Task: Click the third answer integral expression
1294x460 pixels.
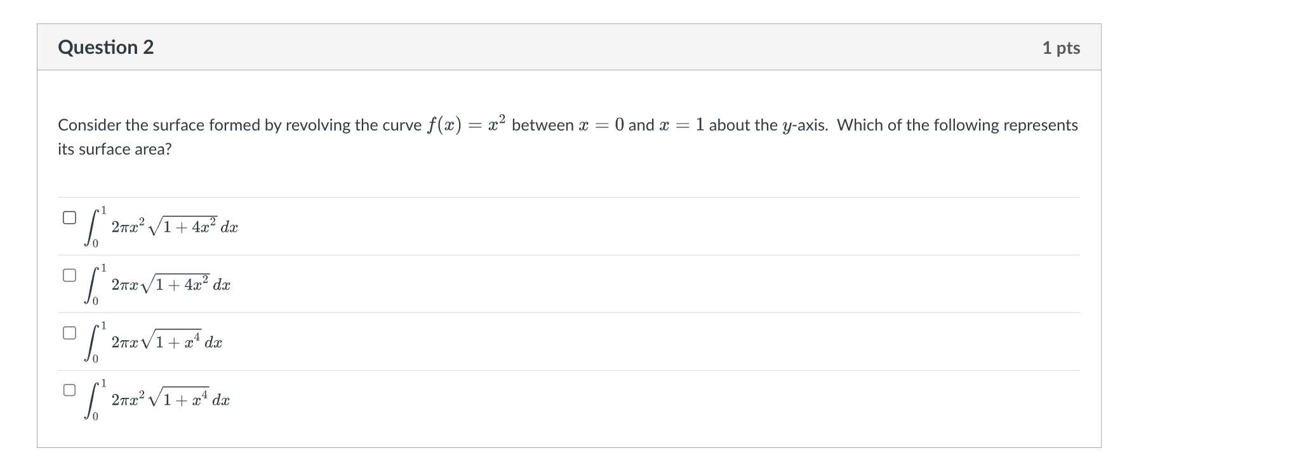Action: (154, 341)
